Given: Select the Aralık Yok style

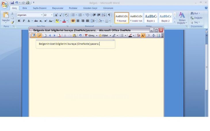Looking at the screenshot, I should coord(136,18).
